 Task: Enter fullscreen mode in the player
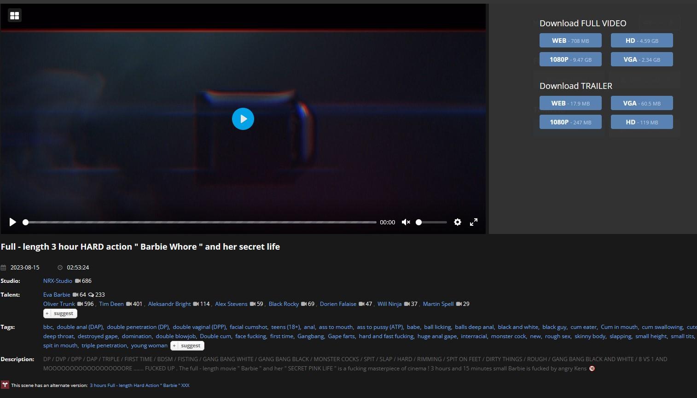point(473,222)
